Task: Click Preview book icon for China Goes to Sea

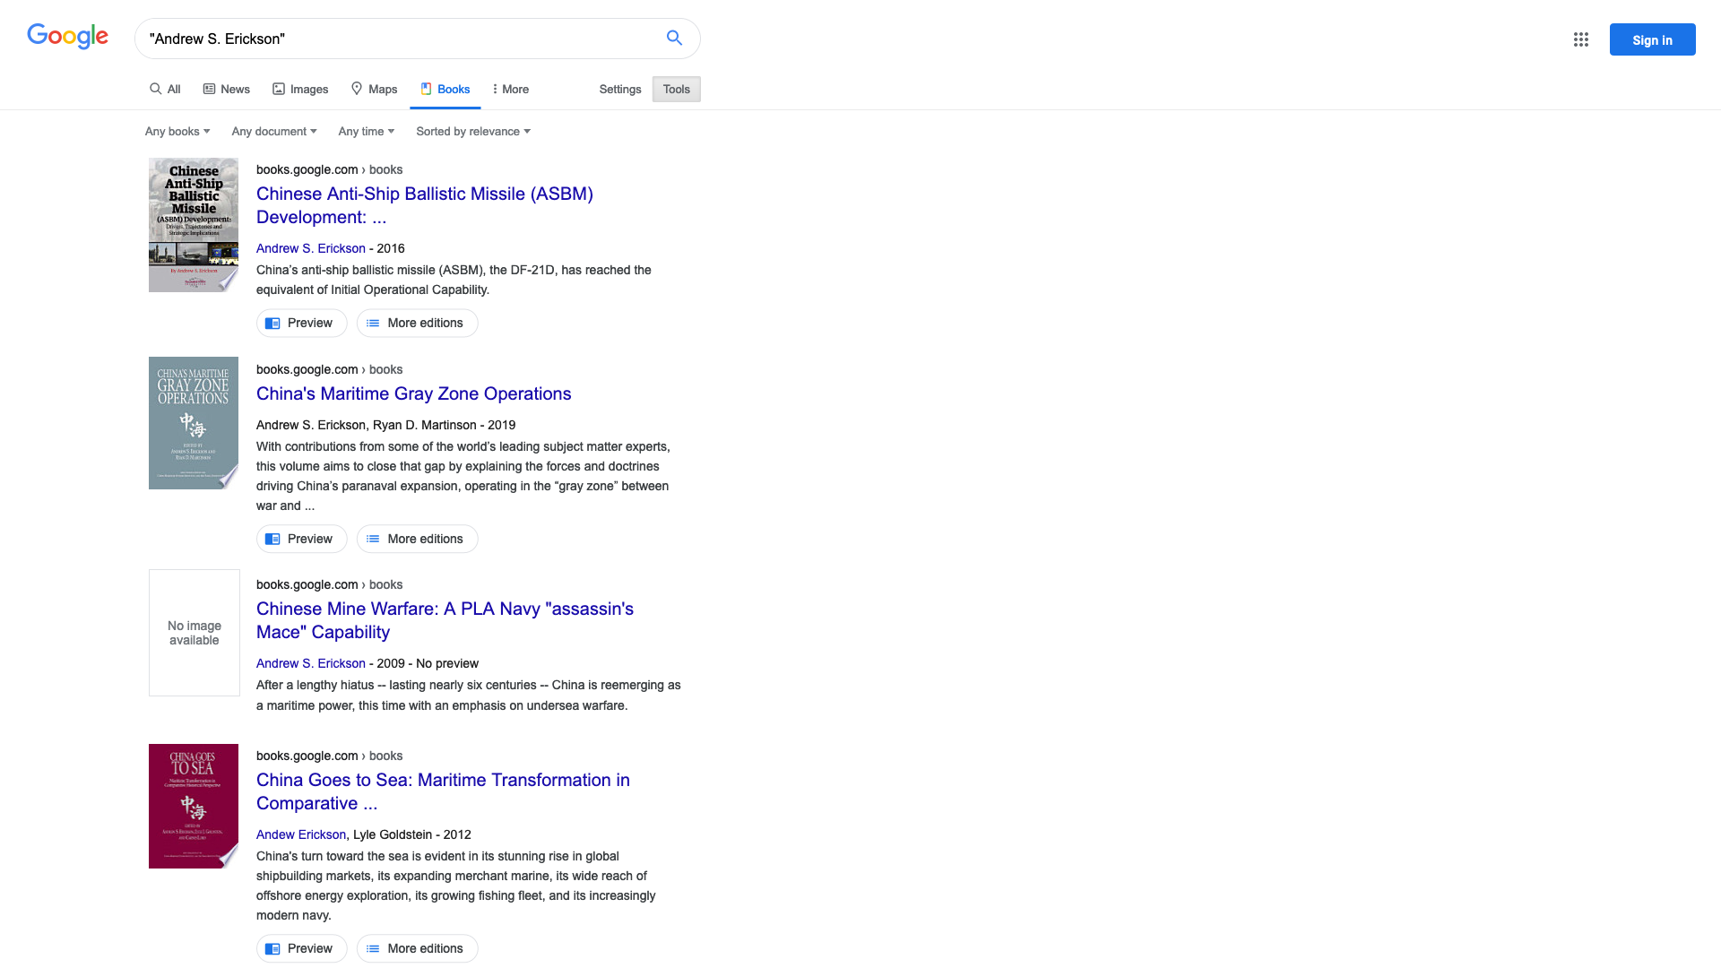Action: point(272,948)
